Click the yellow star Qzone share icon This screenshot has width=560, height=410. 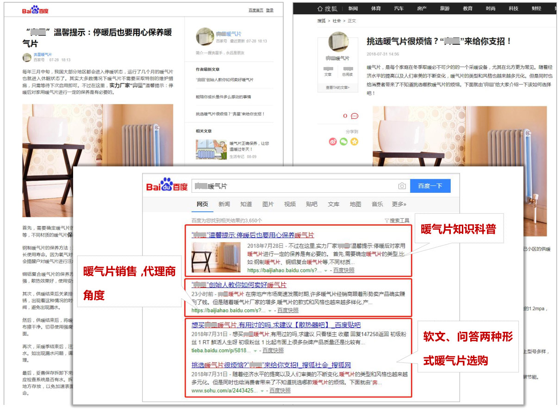(x=354, y=142)
